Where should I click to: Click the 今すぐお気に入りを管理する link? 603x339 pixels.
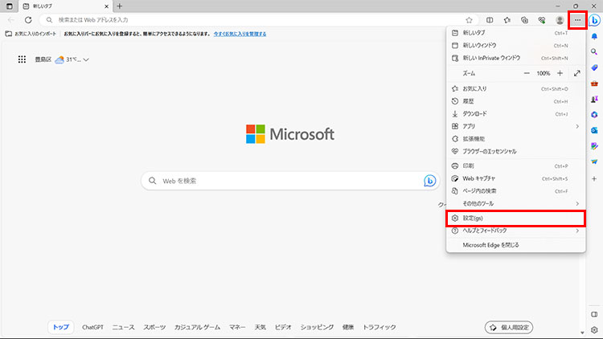coord(240,35)
